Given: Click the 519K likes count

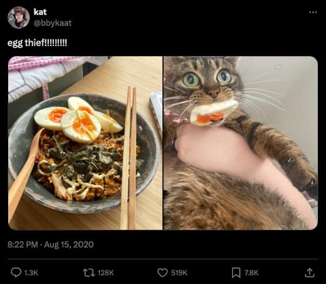Looking at the screenshot, I should [x=179, y=273].
